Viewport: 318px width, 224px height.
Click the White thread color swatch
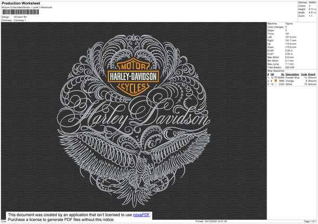[276, 84]
